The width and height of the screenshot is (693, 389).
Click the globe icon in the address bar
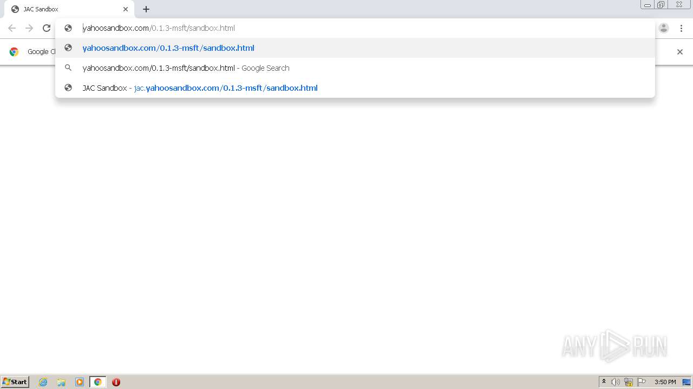(68, 28)
